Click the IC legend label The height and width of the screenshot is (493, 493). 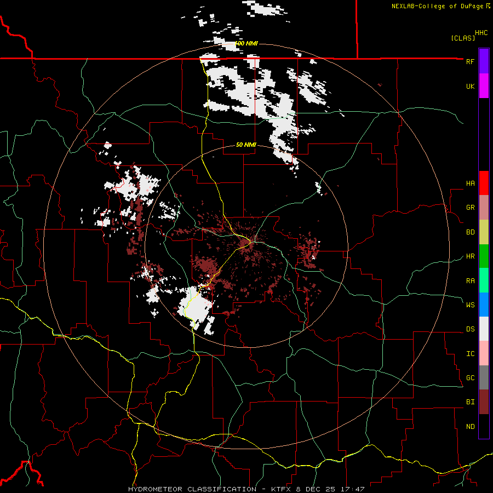tap(470, 354)
